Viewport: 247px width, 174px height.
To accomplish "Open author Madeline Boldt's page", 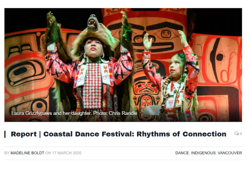I will coord(27,153).
